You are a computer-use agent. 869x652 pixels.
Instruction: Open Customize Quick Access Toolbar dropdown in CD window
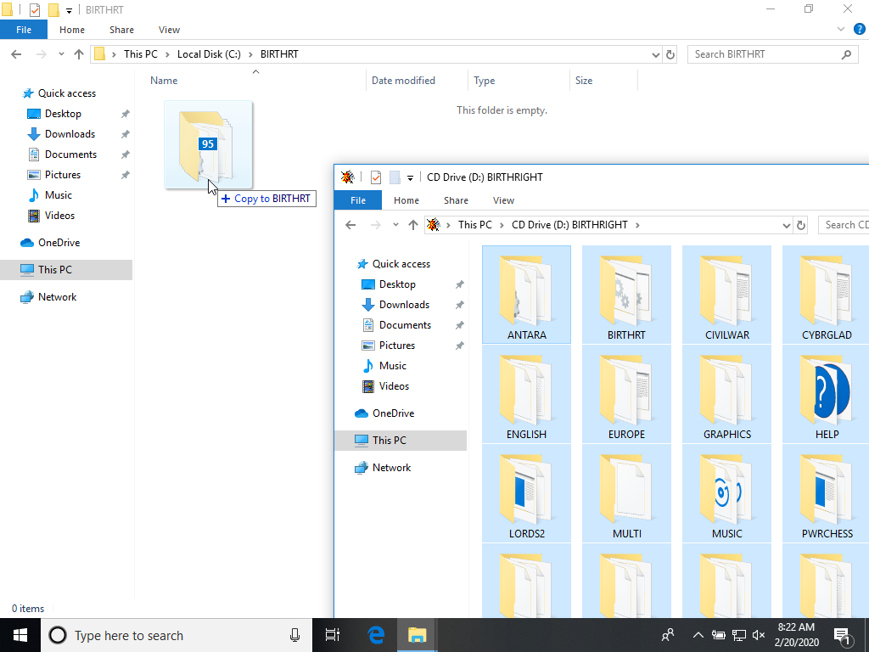(410, 177)
